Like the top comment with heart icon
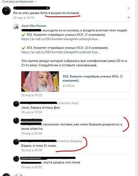Screen dimensions: 138x176 point(129,17)
